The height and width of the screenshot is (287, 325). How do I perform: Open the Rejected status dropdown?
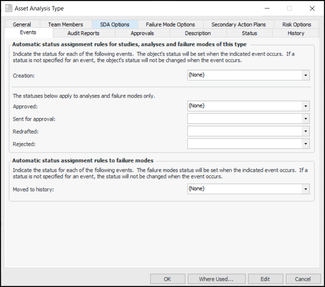click(x=306, y=144)
